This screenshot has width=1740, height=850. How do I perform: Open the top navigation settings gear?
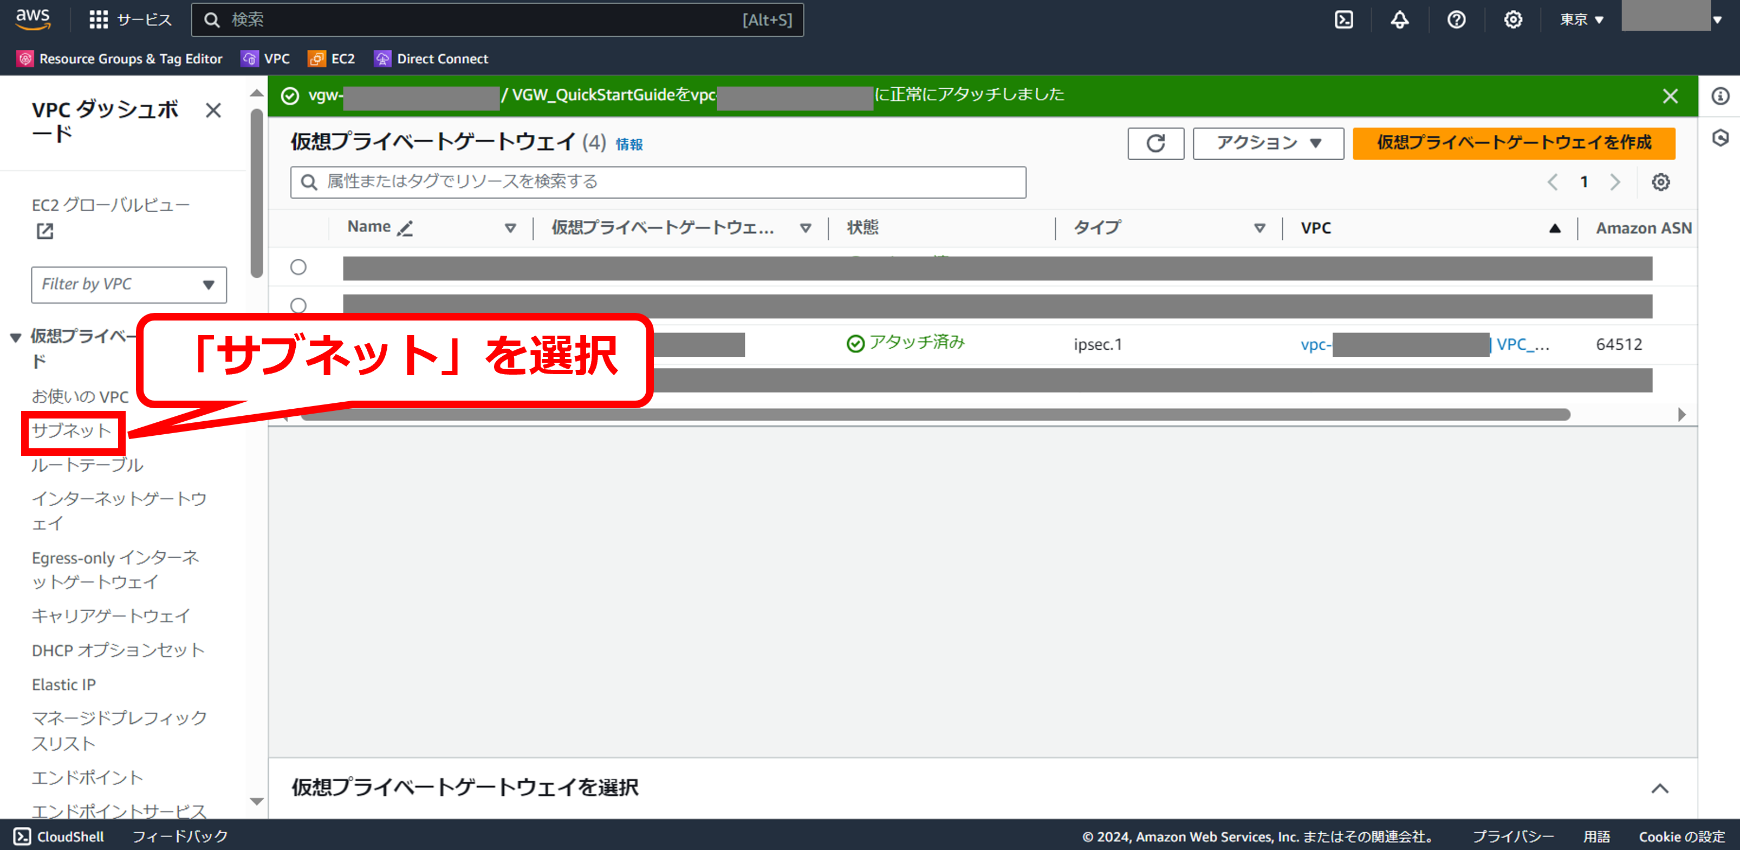click(x=1512, y=19)
